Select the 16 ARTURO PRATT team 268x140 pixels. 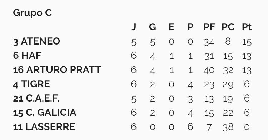(x=57, y=70)
